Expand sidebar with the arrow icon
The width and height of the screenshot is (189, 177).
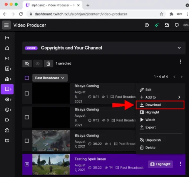pyautogui.click(x=7, y=38)
